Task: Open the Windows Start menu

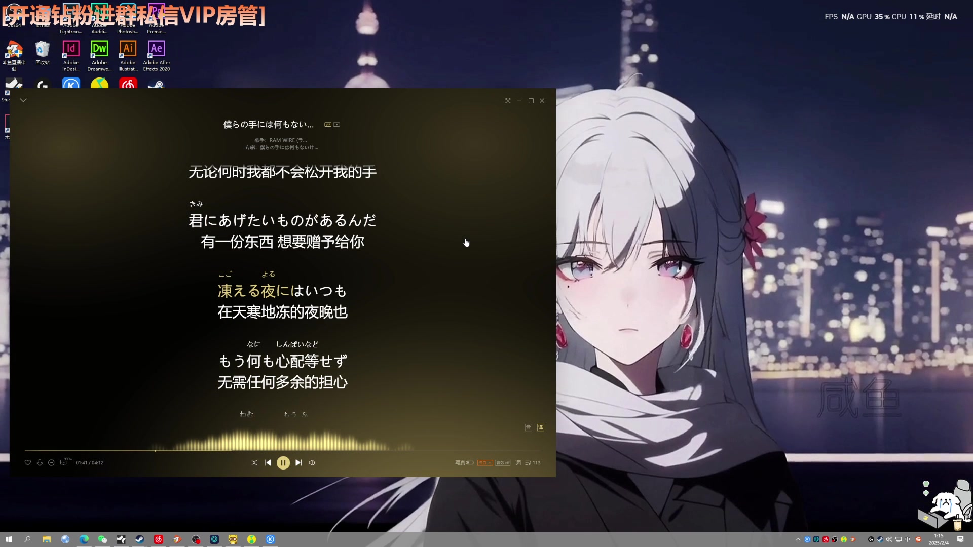Action: click(x=9, y=539)
